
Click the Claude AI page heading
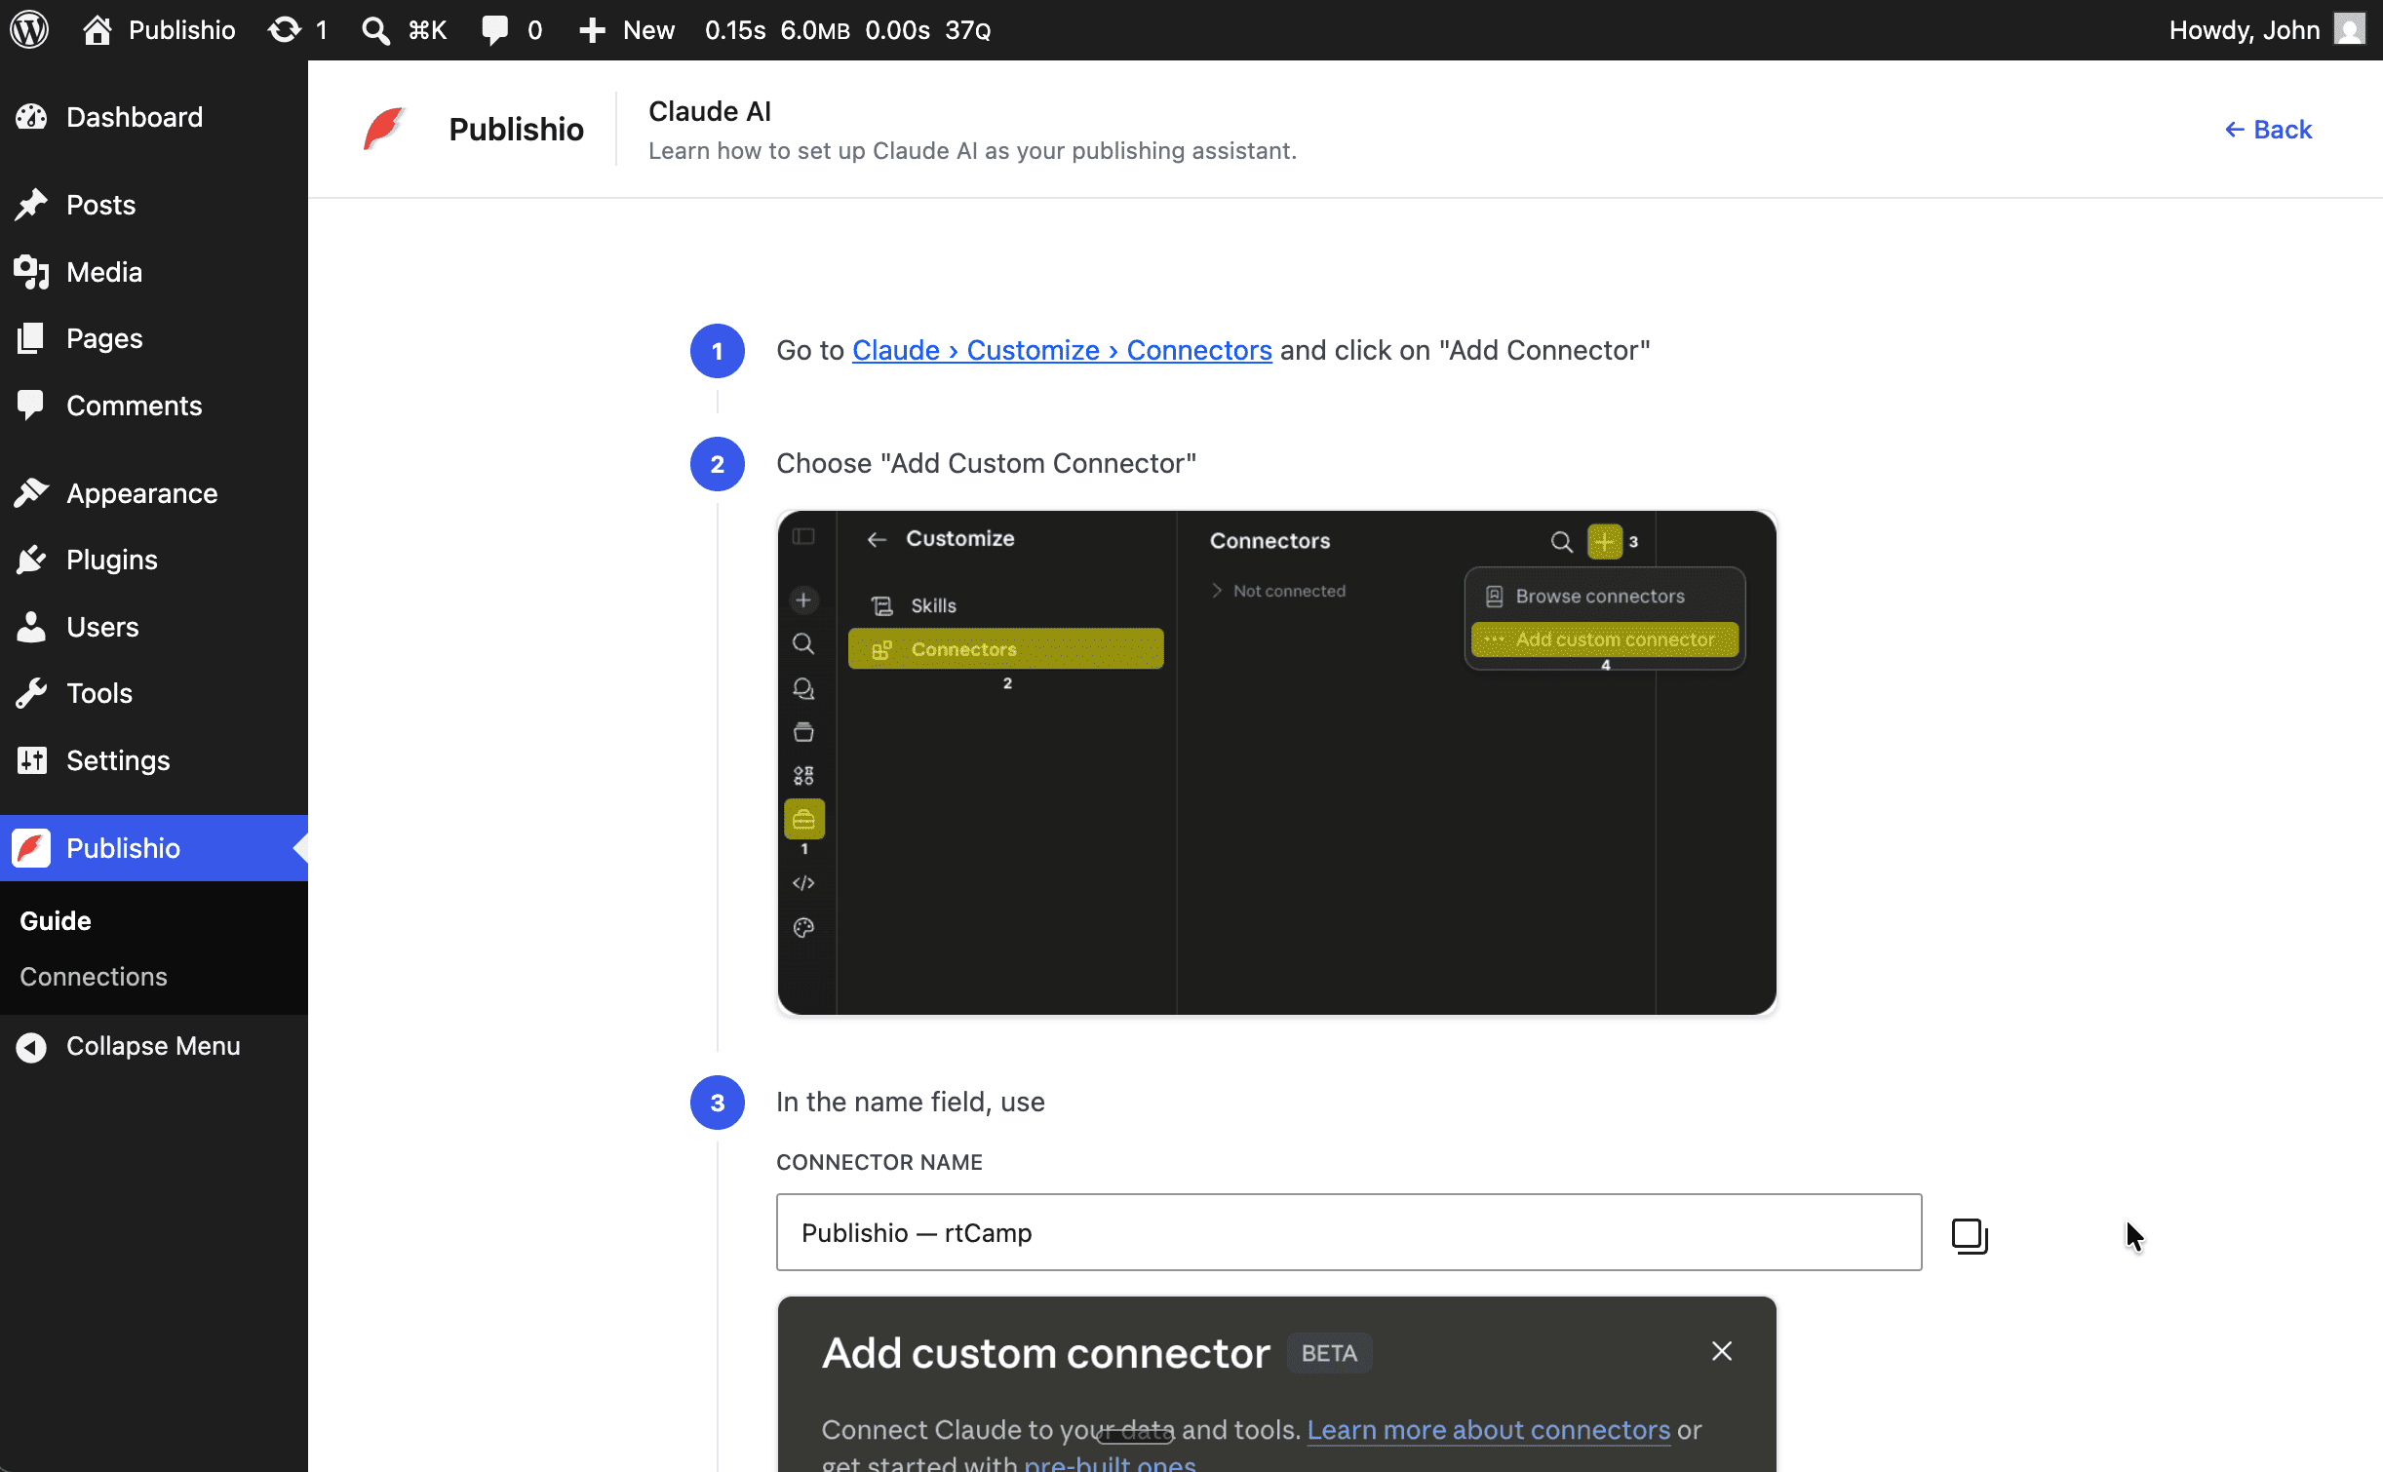tap(710, 112)
